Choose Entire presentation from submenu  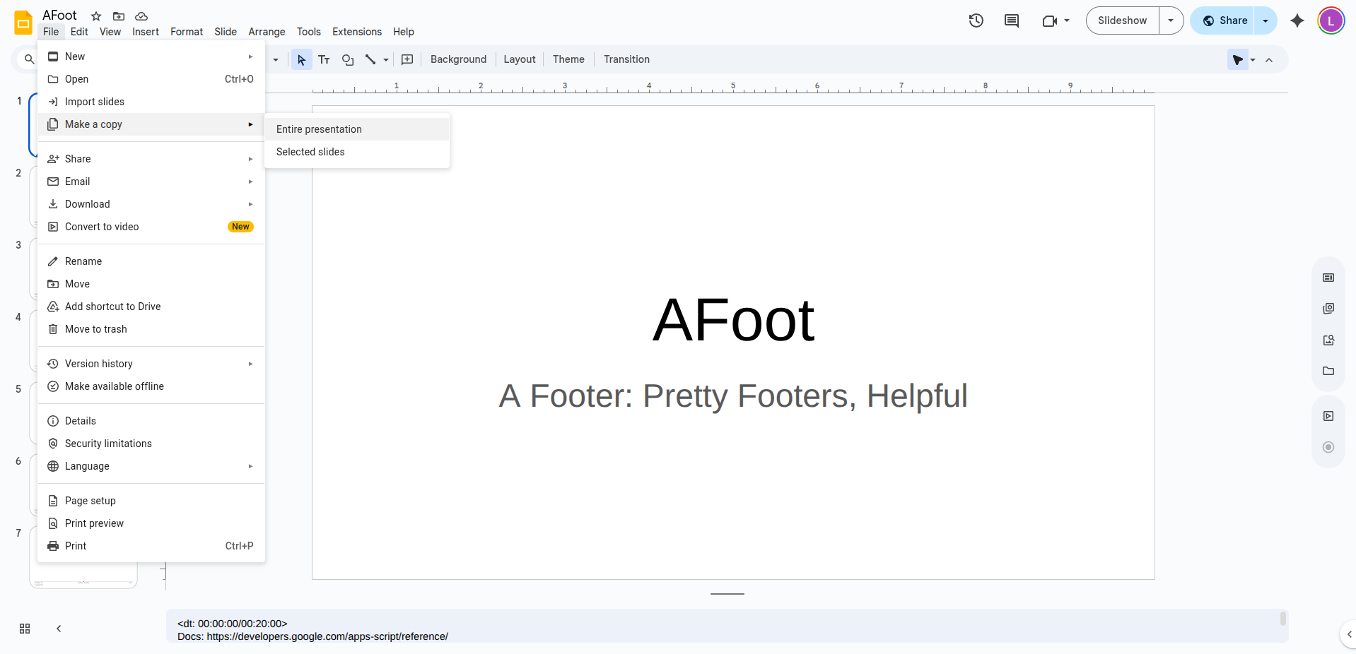(x=319, y=129)
